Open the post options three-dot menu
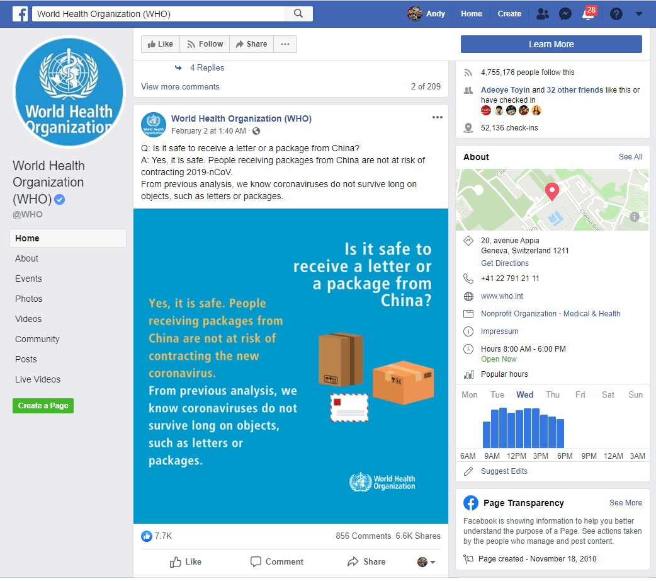 (x=438, y=118)
